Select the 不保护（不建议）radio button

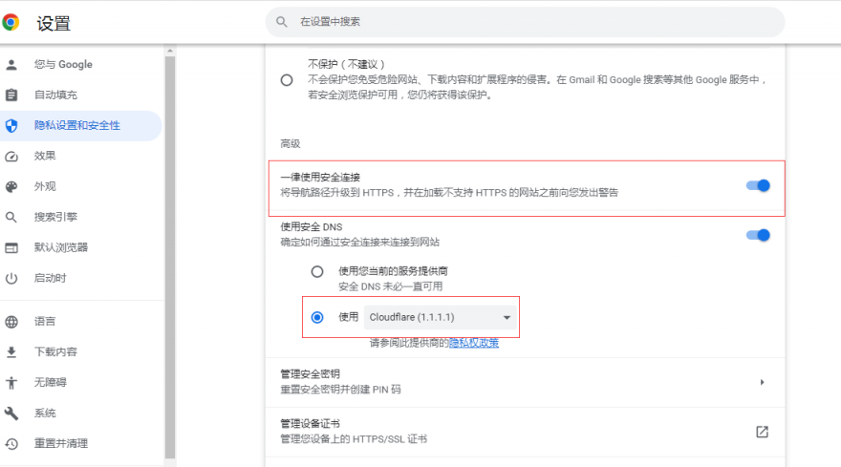pyautogui.click(x=287, y=80)
